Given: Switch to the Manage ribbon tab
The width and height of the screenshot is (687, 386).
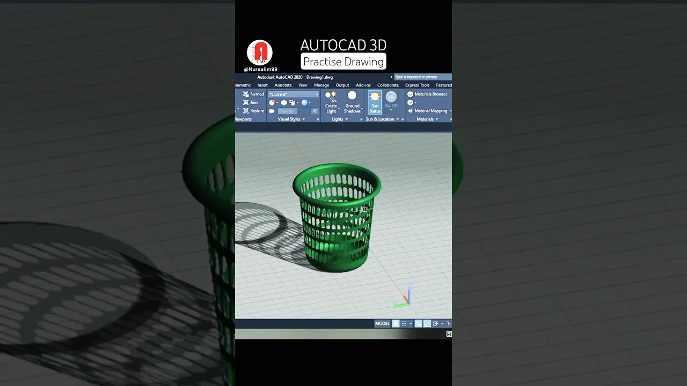Looking at the screenshot, I should tap(321, 85).
